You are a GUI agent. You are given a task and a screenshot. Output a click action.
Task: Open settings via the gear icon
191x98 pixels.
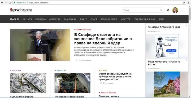click(168, 10)
